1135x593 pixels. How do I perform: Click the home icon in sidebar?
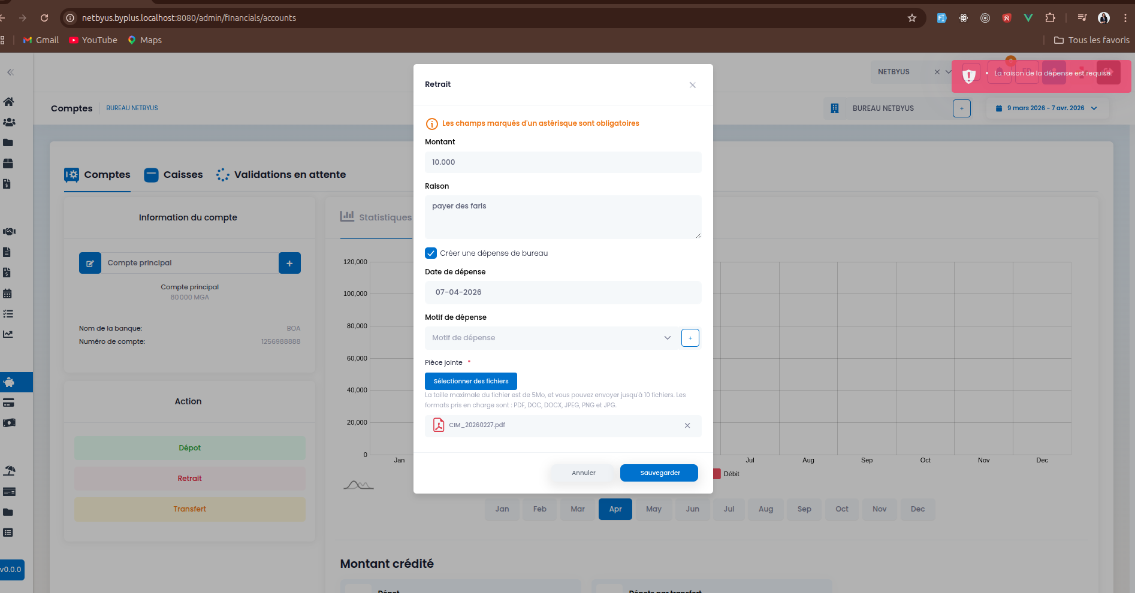click(x=9, y=102)
